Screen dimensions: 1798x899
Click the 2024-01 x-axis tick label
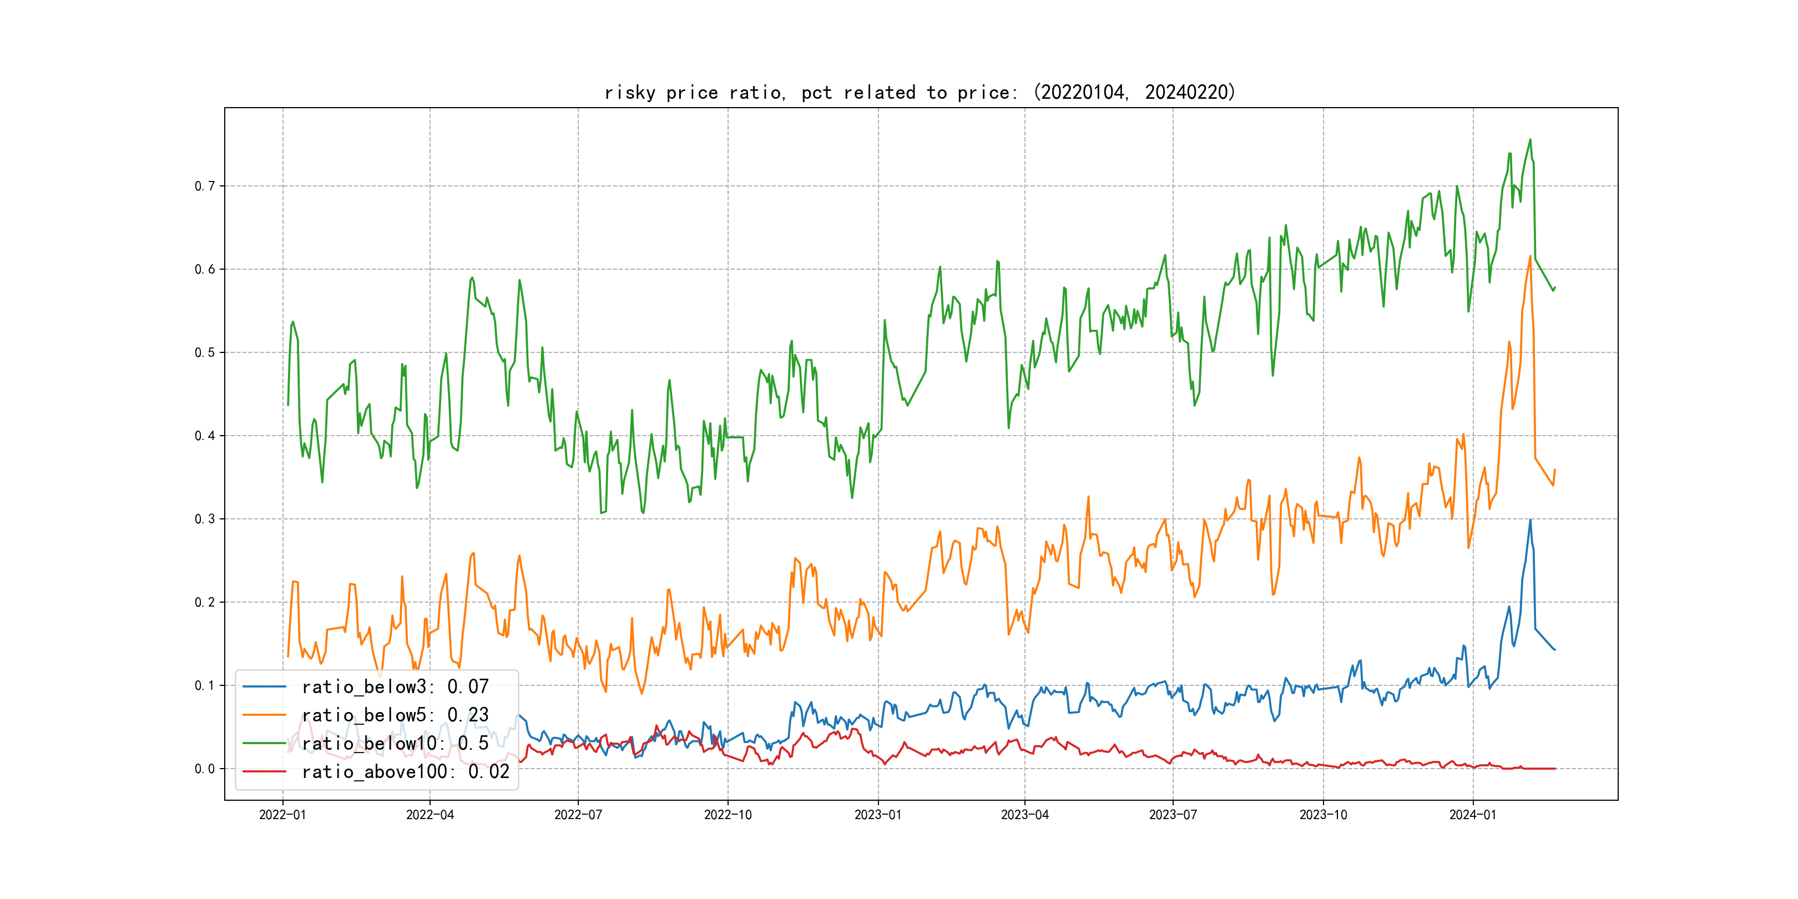coord(1473,815)
